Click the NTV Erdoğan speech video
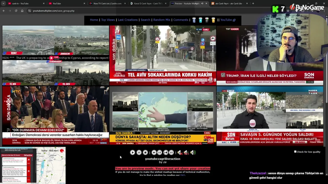The height and width of the screenshot is (184, 328). pyautogui.click(x=56, y=116)
